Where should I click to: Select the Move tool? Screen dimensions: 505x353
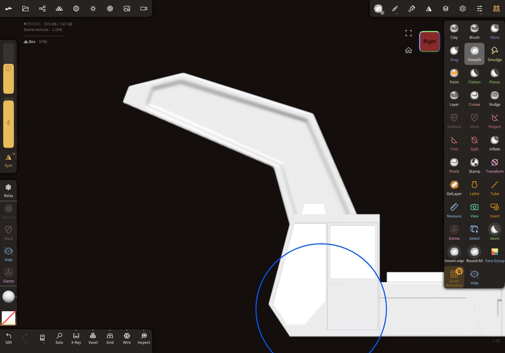point(495,31)
